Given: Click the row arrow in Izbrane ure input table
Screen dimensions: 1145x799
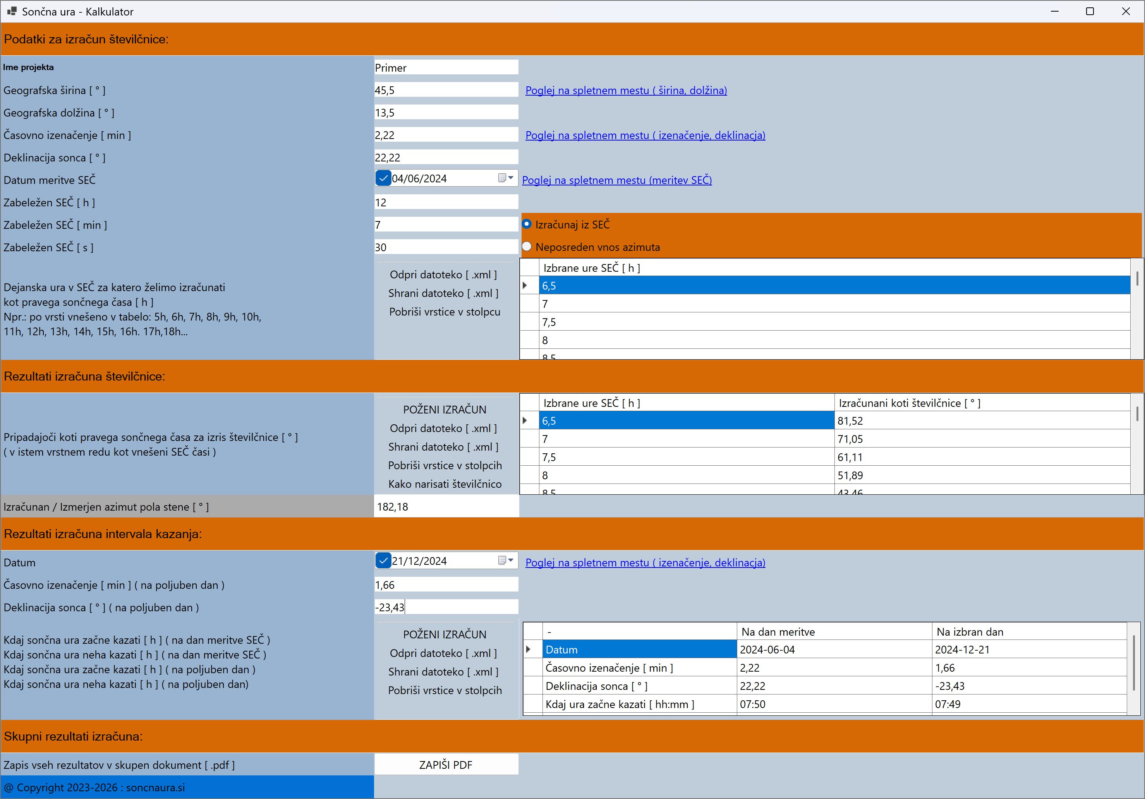Looking at the screenshot, I should (525, 286).
